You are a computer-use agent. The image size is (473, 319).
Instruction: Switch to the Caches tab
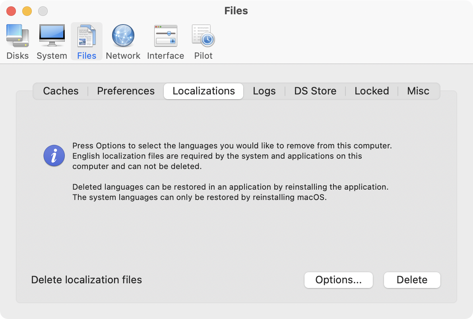[61, 91]
